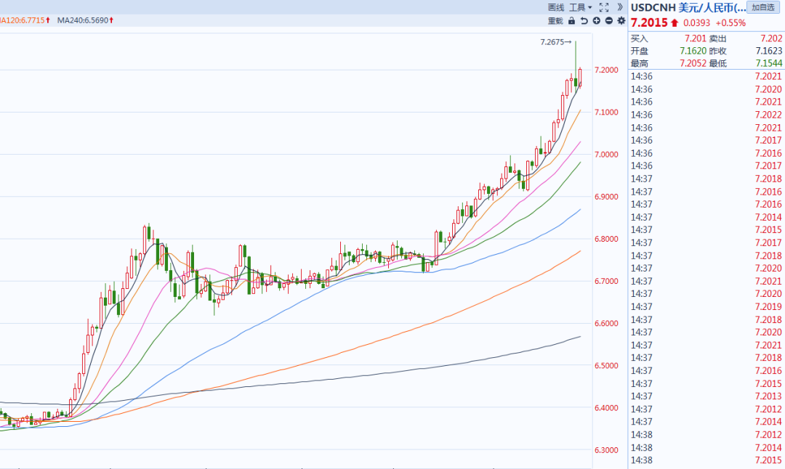This screenshot has height=469, width=785.
Task: Click the price change value 0.0393
Action: [x=696, y=23]
